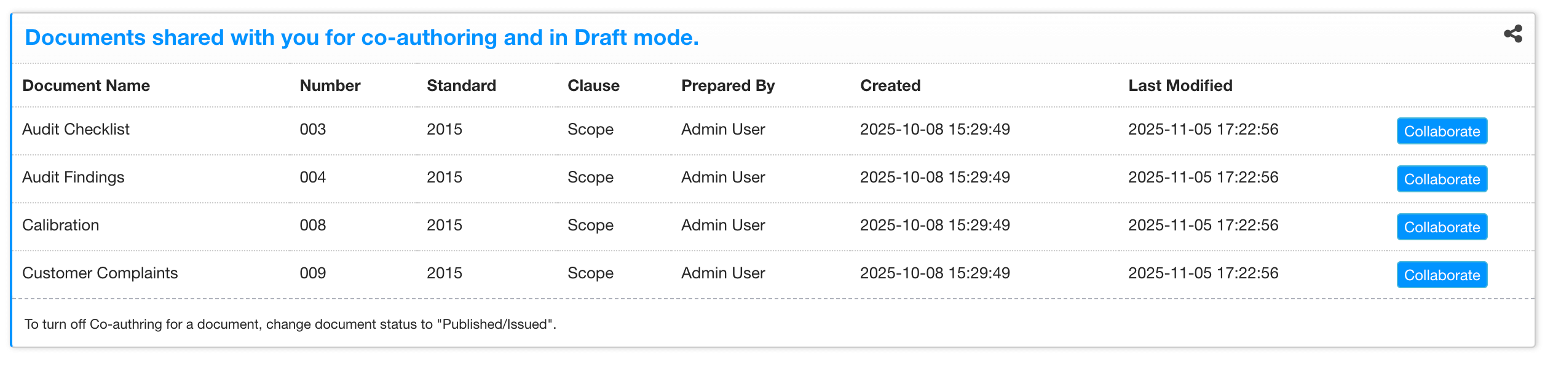Select the Number column header
Screen dimensions: 1553x365
(330, 85)
